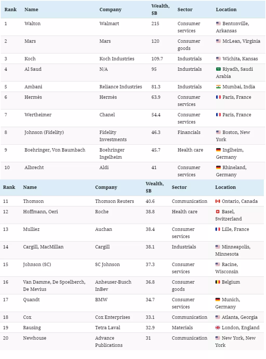Image resolution: width=266 pixels, height=359 pixels.
Task: Click the US flag next to Atlanta, Georgia
Action: [217, 317]
